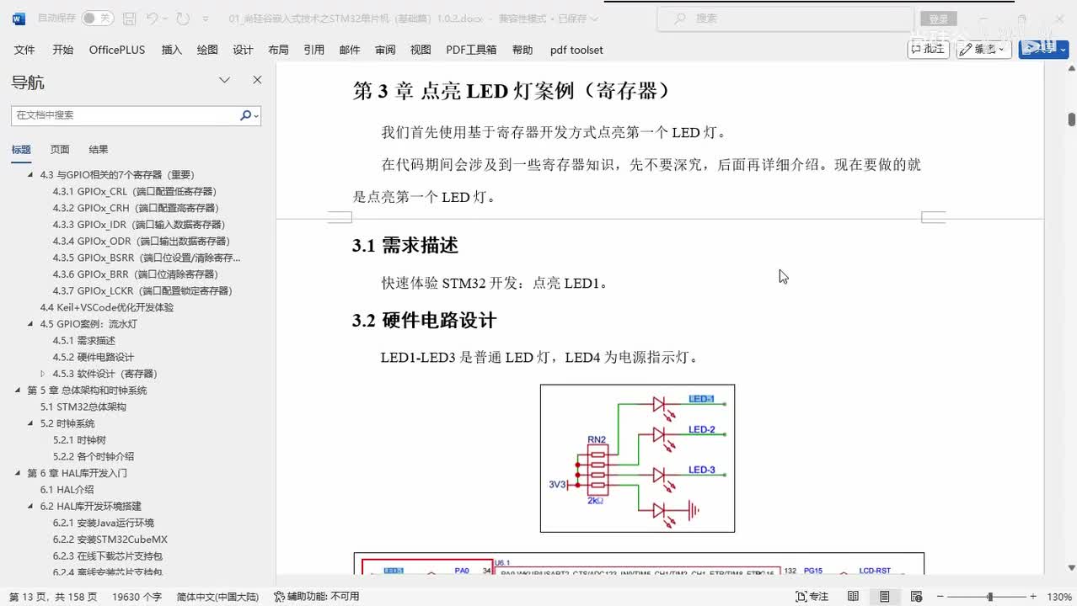The image size is (1077, 606).
Task: Go to heading 4.3.7 GPIOx_LCKR
Action: click(x=142, y=290)
